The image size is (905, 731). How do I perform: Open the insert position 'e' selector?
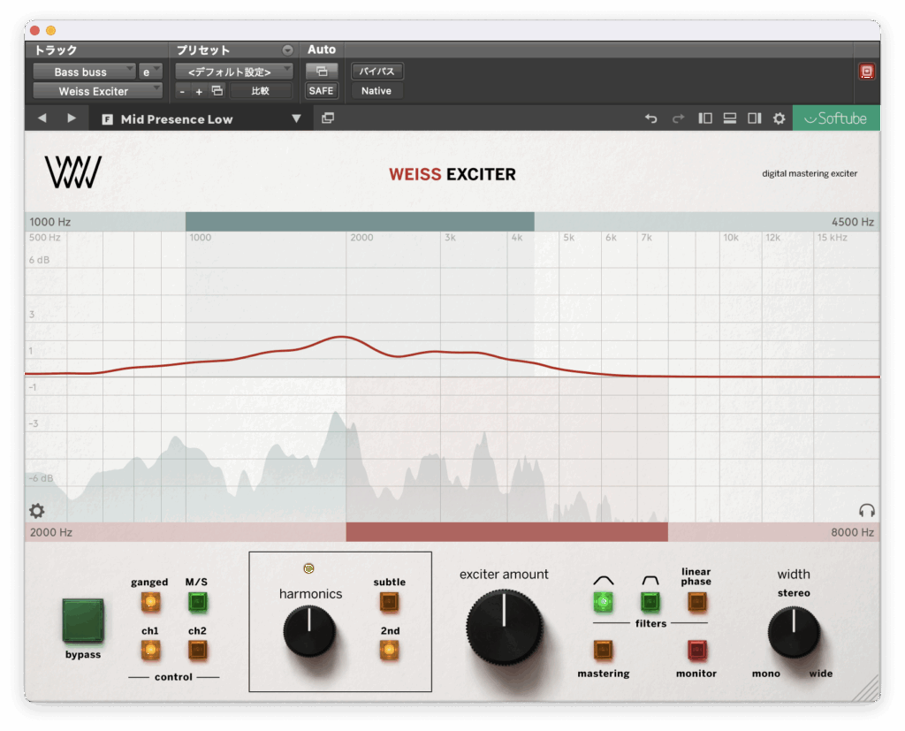pyautogui.click(x=150, y=72)
